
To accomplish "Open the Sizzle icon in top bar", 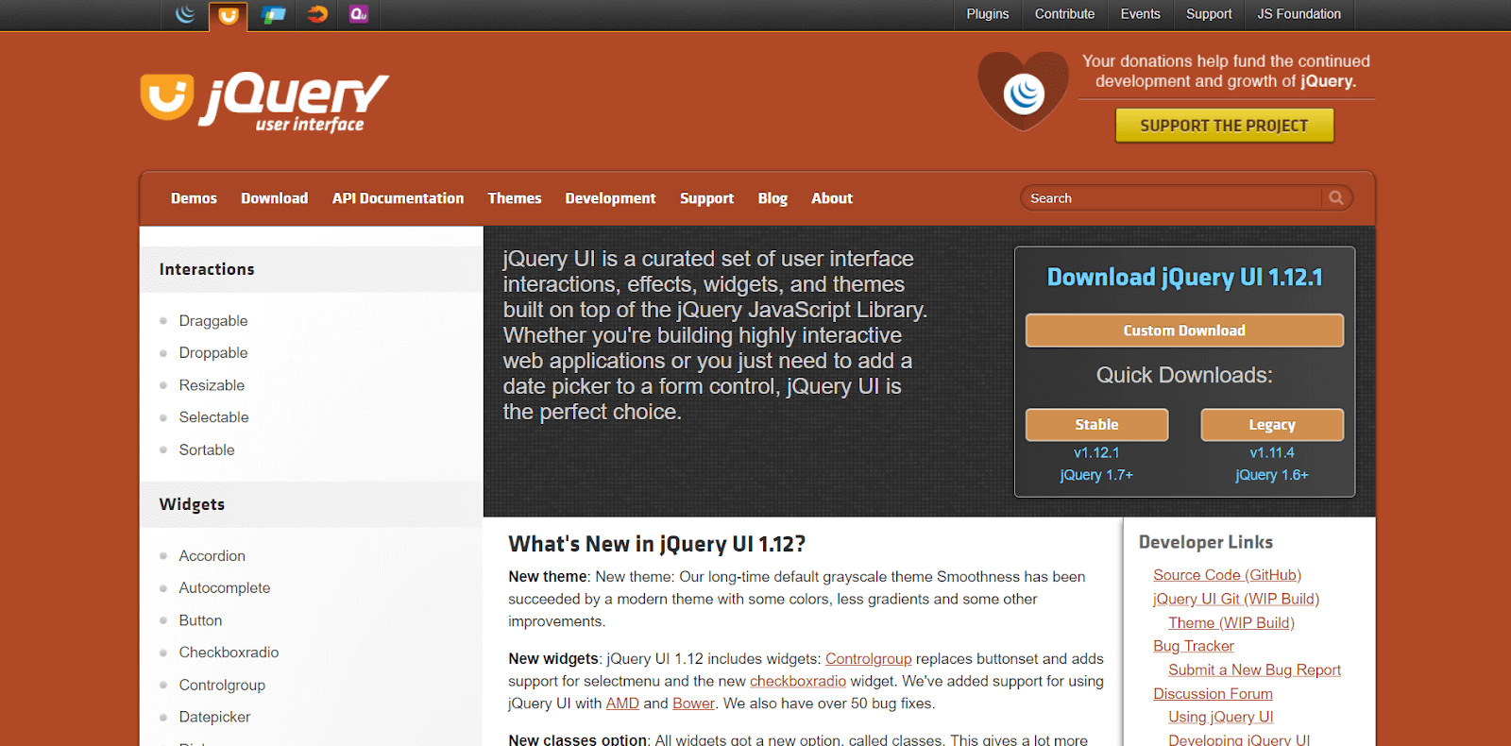I will [x=317, y=14].
